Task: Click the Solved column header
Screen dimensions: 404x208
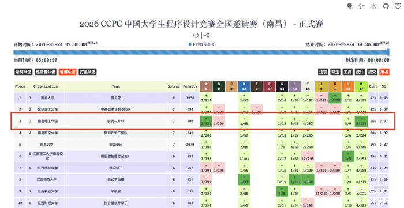Action: point(174,86)
